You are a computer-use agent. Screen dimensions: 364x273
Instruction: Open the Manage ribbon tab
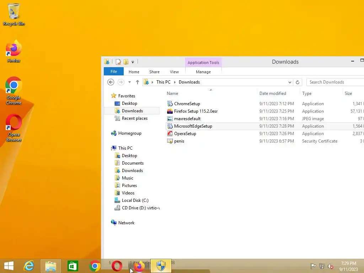(203, 72)
